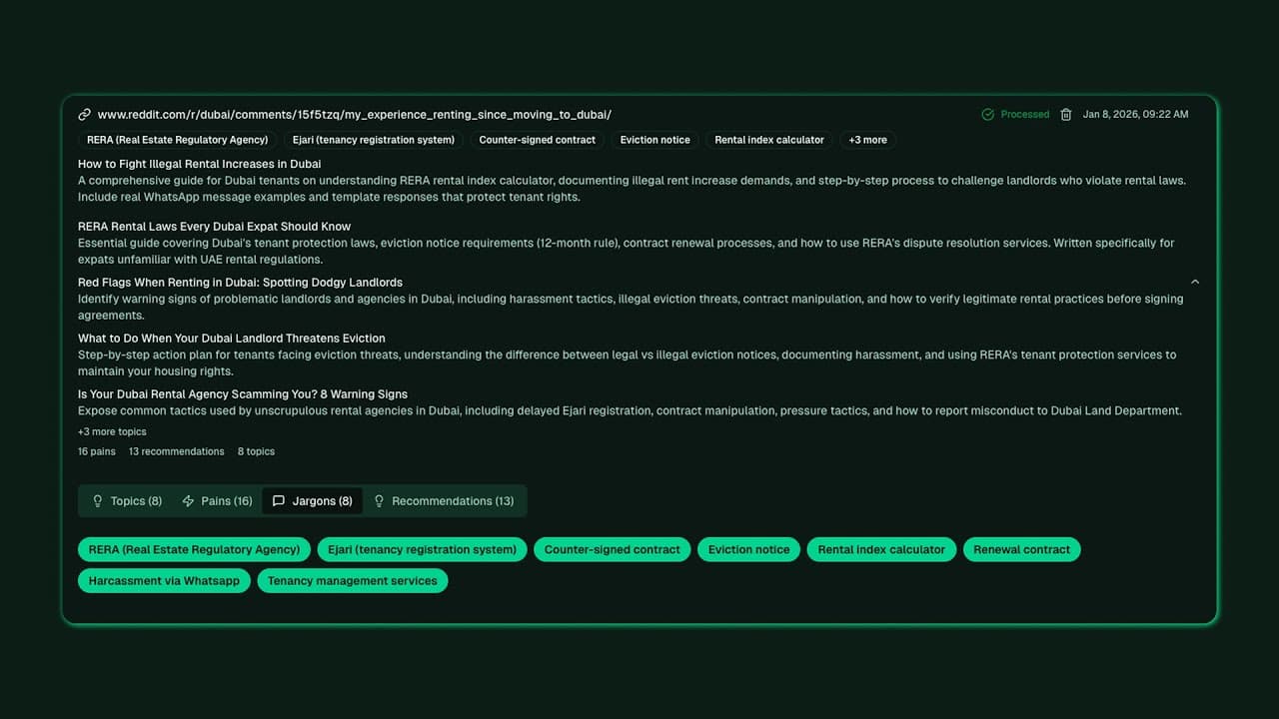Select green 'Harcassment via Whatsapp' pill
Image resolution: width=1279 pixels, height=719 pixels.
164,580
